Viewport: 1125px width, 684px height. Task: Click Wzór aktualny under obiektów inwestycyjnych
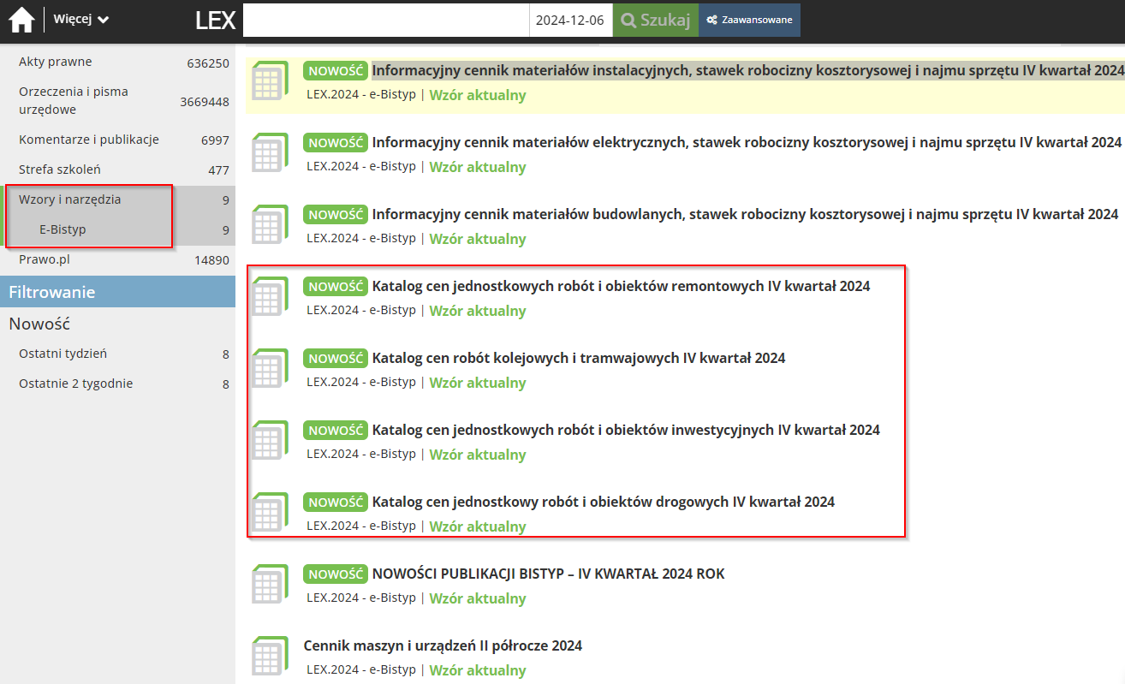pos(478,455)
